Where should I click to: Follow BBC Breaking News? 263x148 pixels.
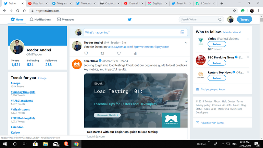[x=217, y=63]
